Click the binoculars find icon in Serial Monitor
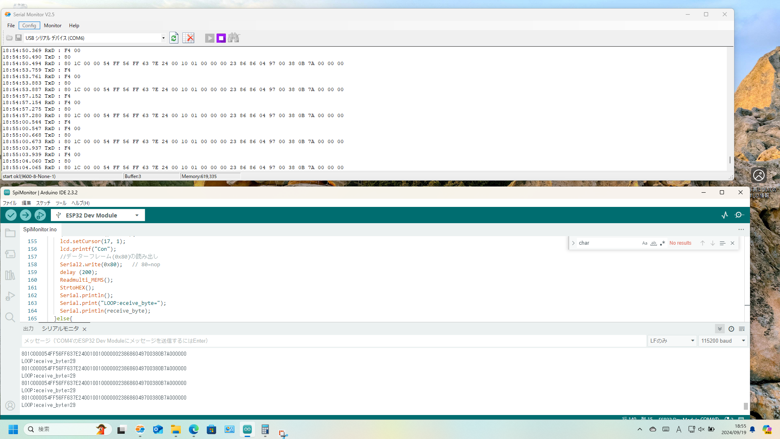 coord(234,38)
